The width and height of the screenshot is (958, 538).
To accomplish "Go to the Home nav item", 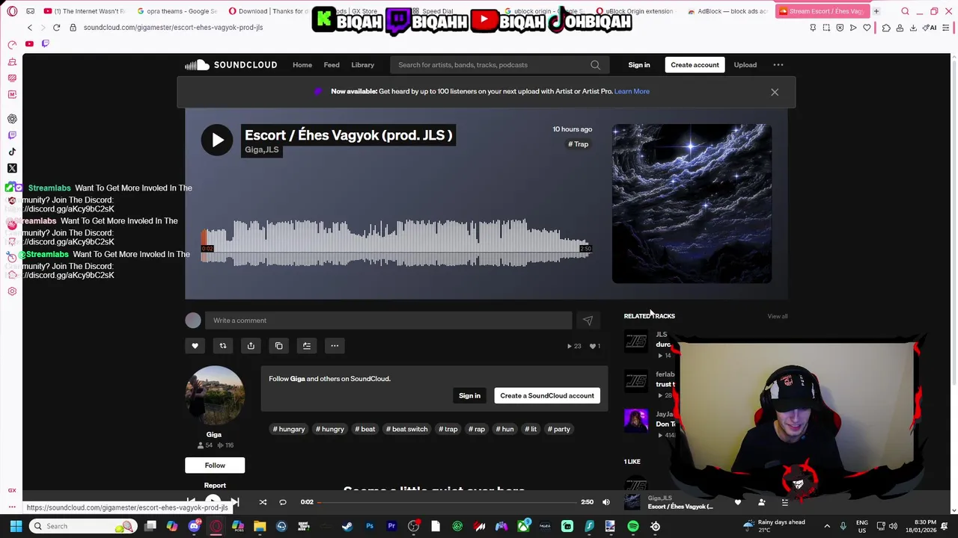I will [302, 65].
